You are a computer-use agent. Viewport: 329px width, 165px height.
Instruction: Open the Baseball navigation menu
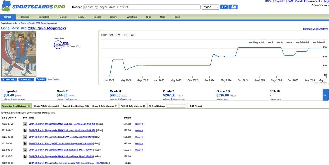[x=25, y=17]
